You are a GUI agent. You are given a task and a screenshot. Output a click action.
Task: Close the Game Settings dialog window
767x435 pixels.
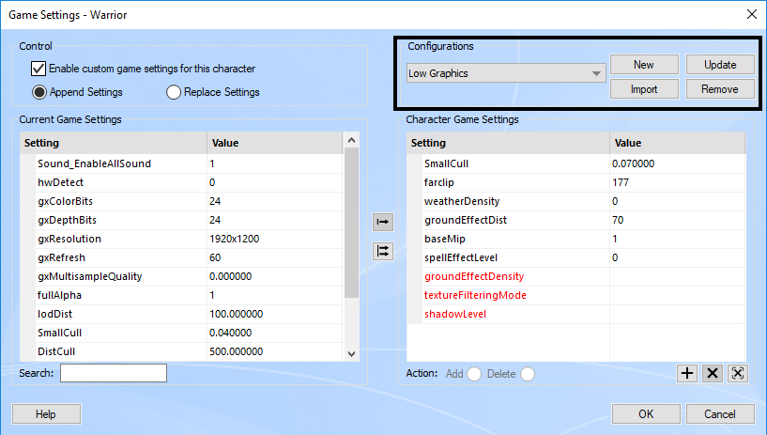[750, 14]
